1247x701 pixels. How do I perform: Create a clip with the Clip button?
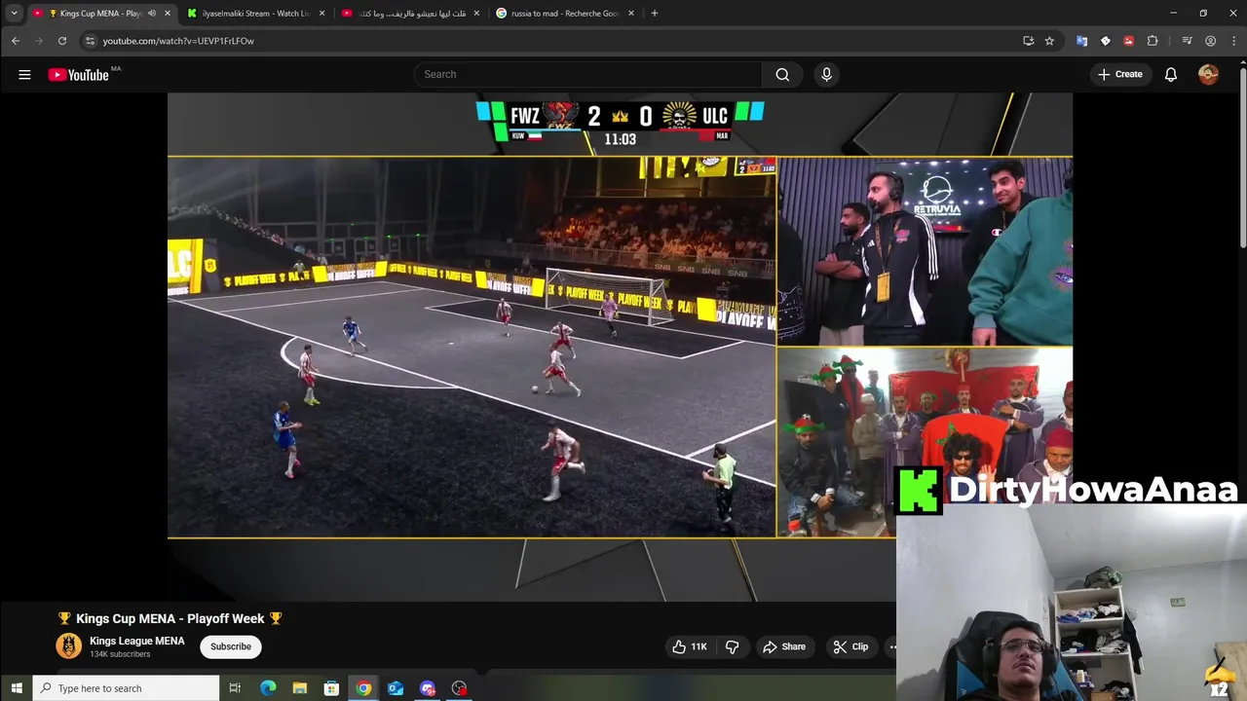pyautogui.click(x=850, y=646)
